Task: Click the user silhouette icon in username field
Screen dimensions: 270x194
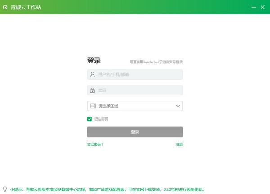Action: [x=93, y=74]
